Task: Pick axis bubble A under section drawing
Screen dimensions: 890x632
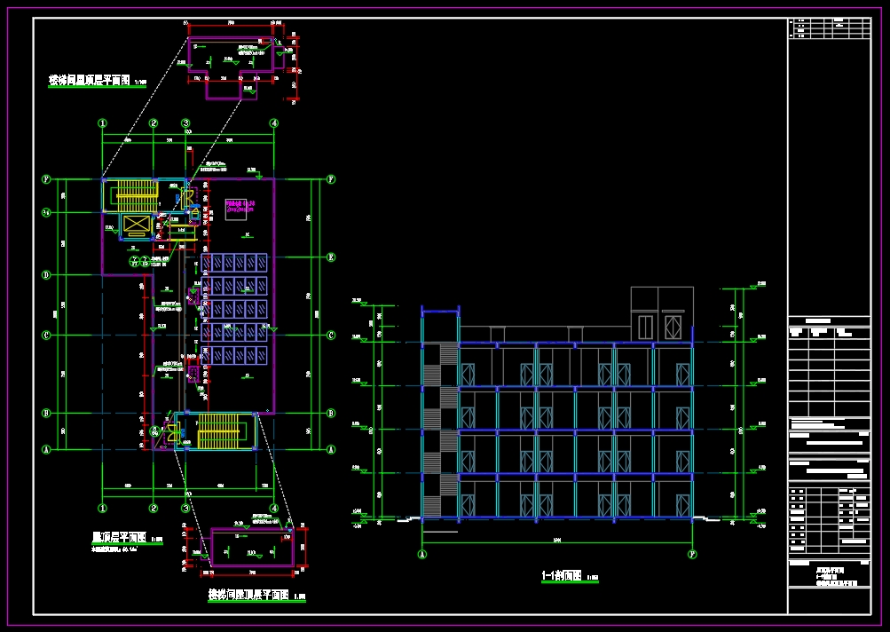Action: point(421,554)
